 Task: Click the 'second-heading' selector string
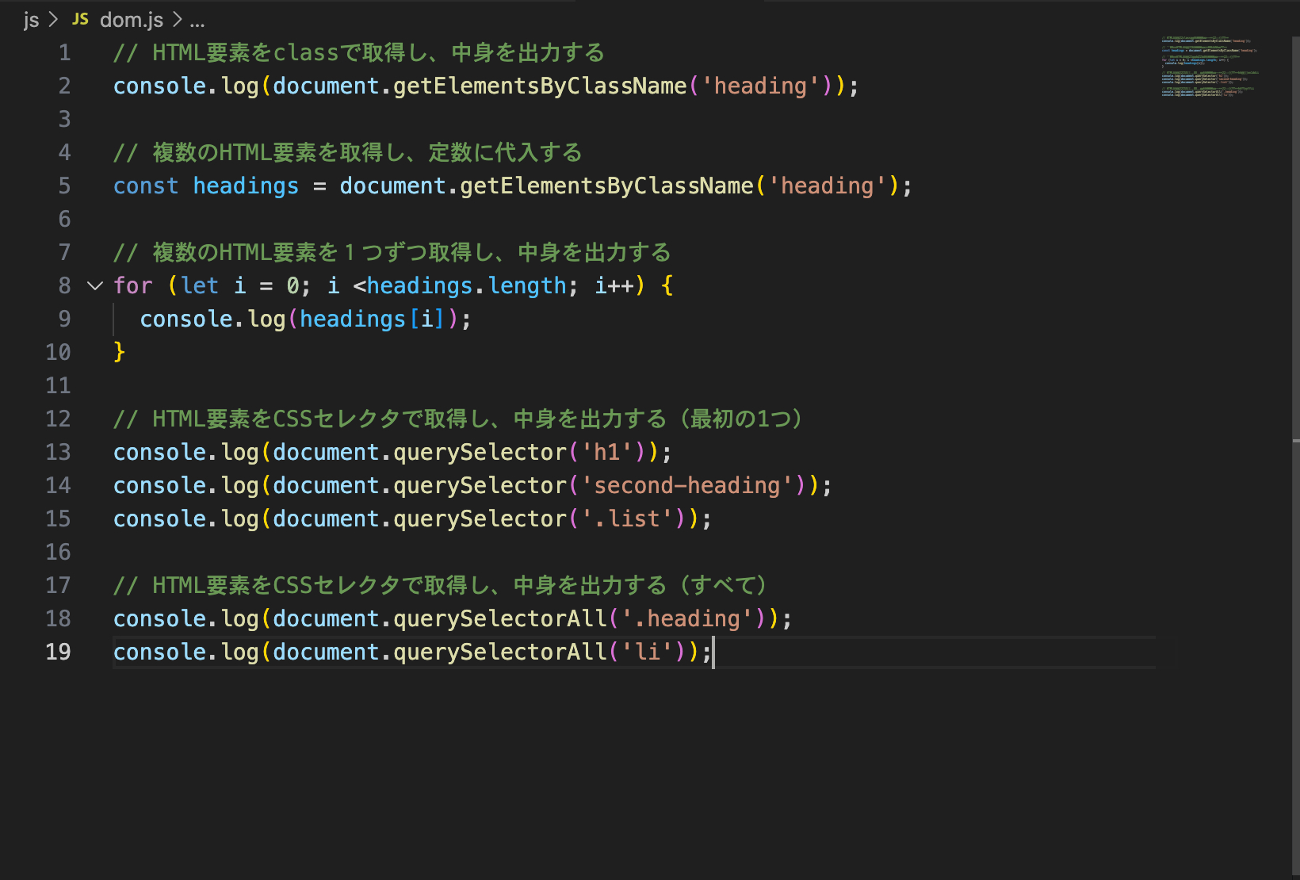686,486
